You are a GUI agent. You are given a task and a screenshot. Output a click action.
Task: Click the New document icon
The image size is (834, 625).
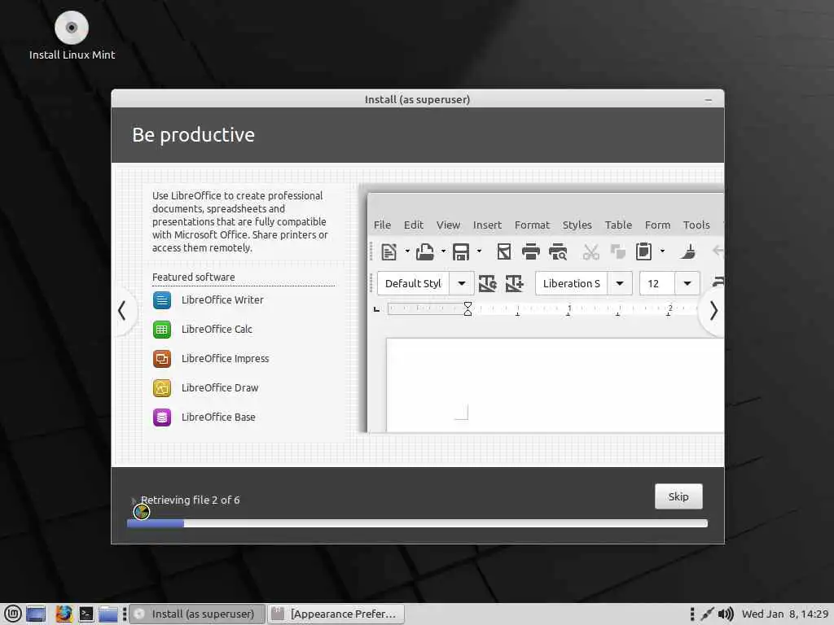pos(388,251)
